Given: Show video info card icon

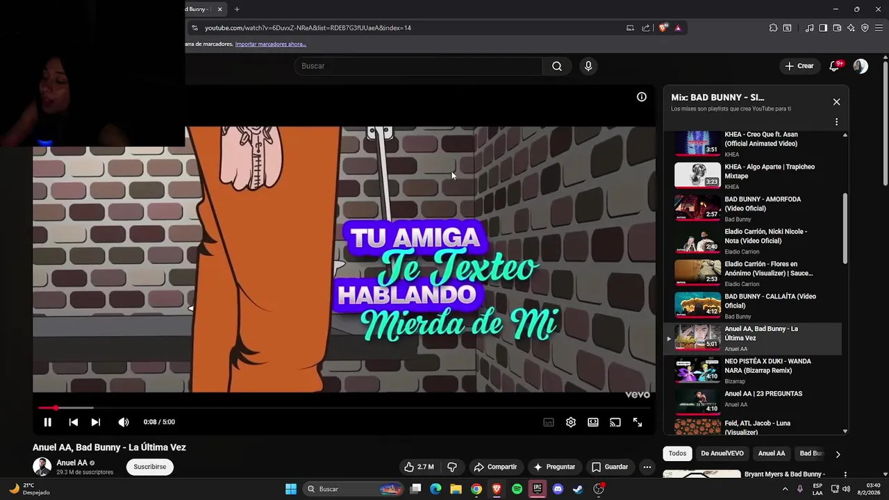Looking at the screenshot, I should coord(642,97).
